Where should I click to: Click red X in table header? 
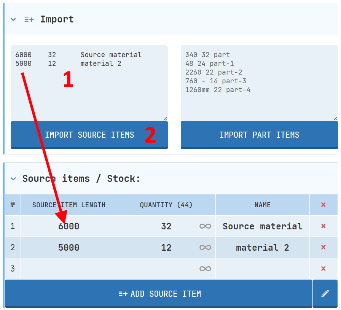323,205
